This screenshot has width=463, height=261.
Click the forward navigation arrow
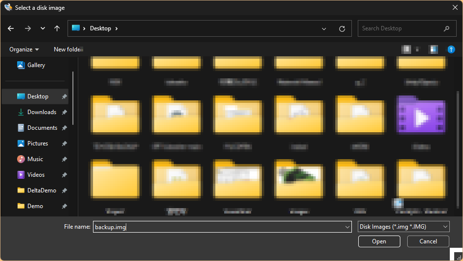(28, 28)
